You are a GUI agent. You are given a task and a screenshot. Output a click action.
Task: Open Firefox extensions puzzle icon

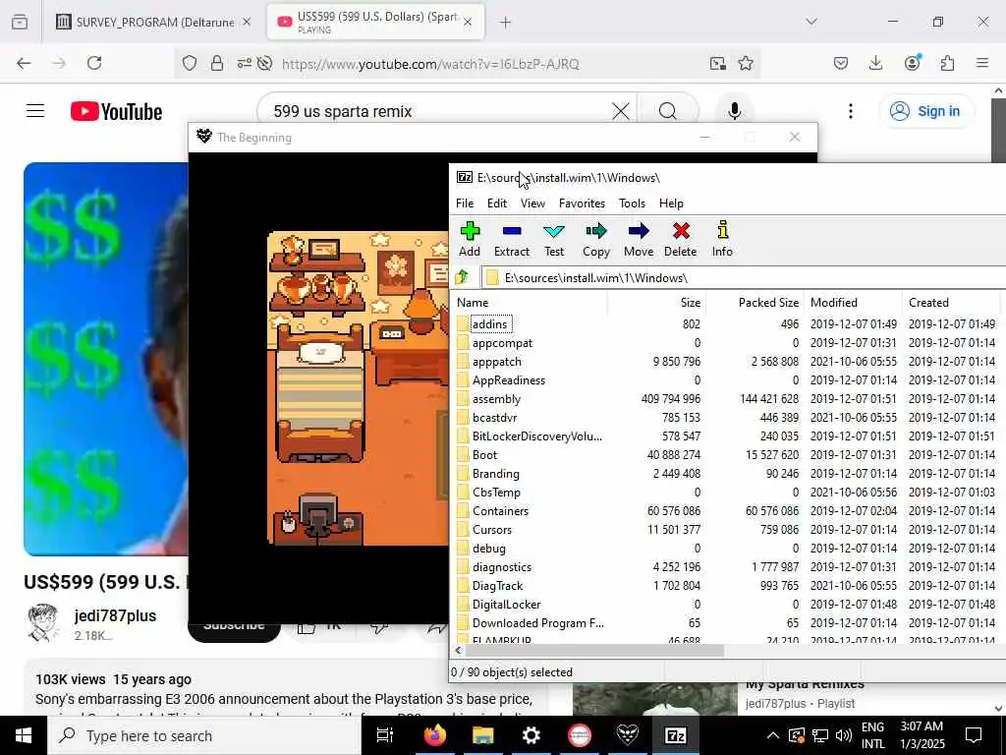(x=947, y=63)
